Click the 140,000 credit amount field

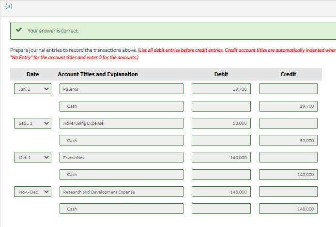288,175
